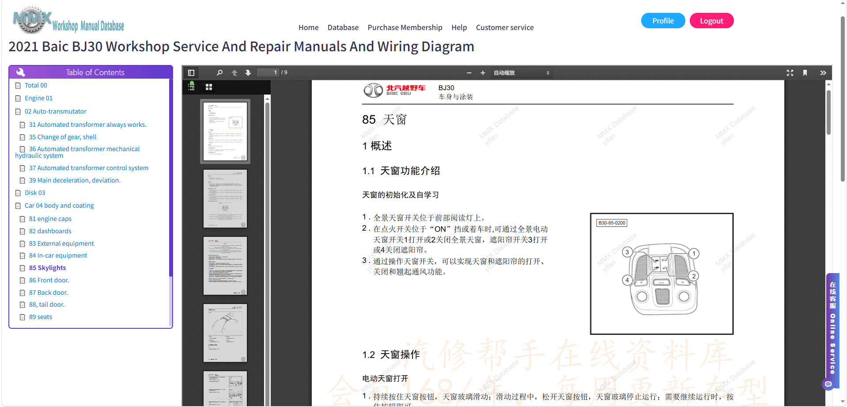Select the '85 Skylights' chapter
Image resolution: width=847 pixels, height=407 pixels.
point(48,268)
